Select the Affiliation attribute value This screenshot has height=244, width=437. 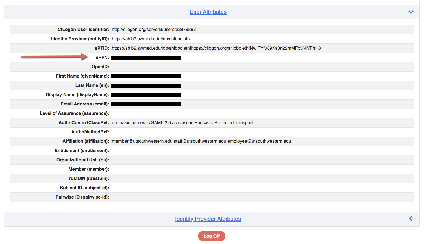(201, 141)
